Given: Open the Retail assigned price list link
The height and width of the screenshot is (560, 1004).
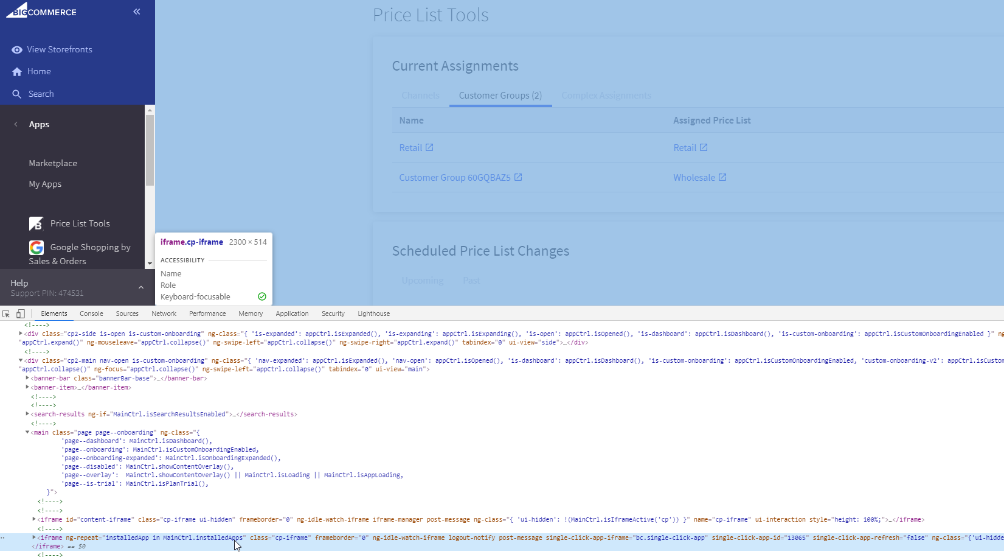Looking at the screenshot, I should tap(685, 148).
